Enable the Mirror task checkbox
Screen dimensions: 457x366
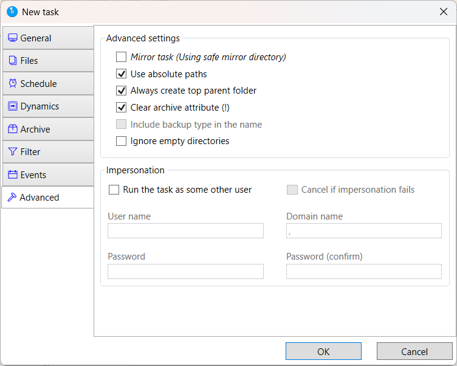(x=121, y=57)
